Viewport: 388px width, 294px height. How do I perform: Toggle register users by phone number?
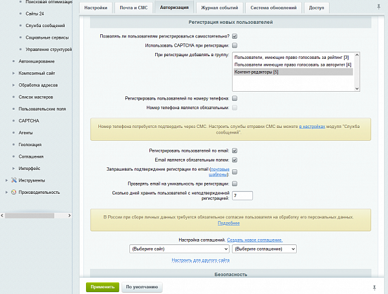pyautogui.click(x=235, y=98)
